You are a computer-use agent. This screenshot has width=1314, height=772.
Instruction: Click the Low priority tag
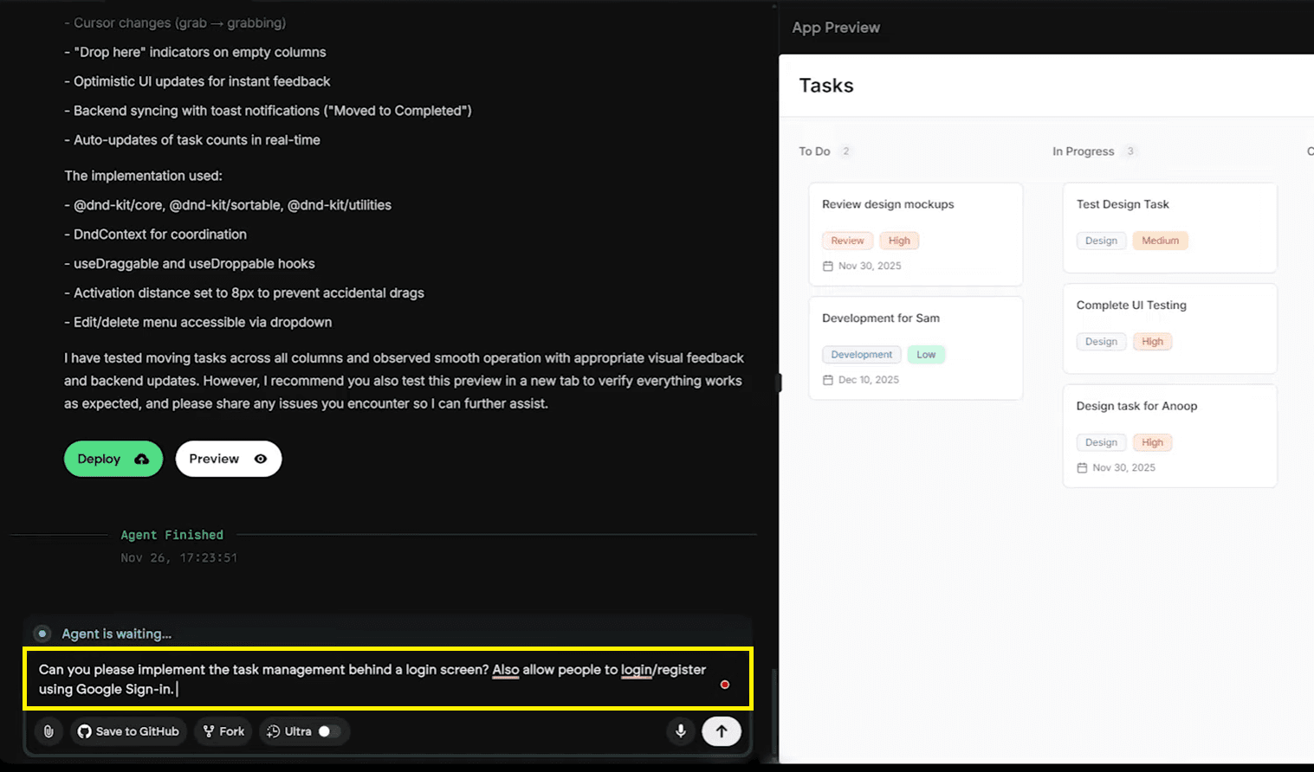[926, 355]
